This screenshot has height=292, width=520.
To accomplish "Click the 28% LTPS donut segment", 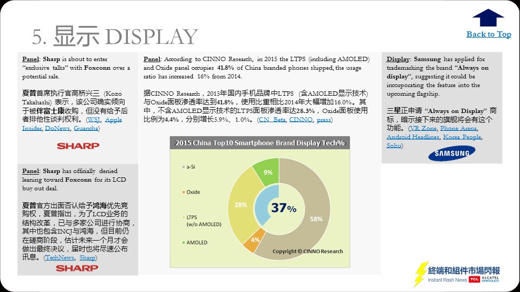I will pos(240,205).
